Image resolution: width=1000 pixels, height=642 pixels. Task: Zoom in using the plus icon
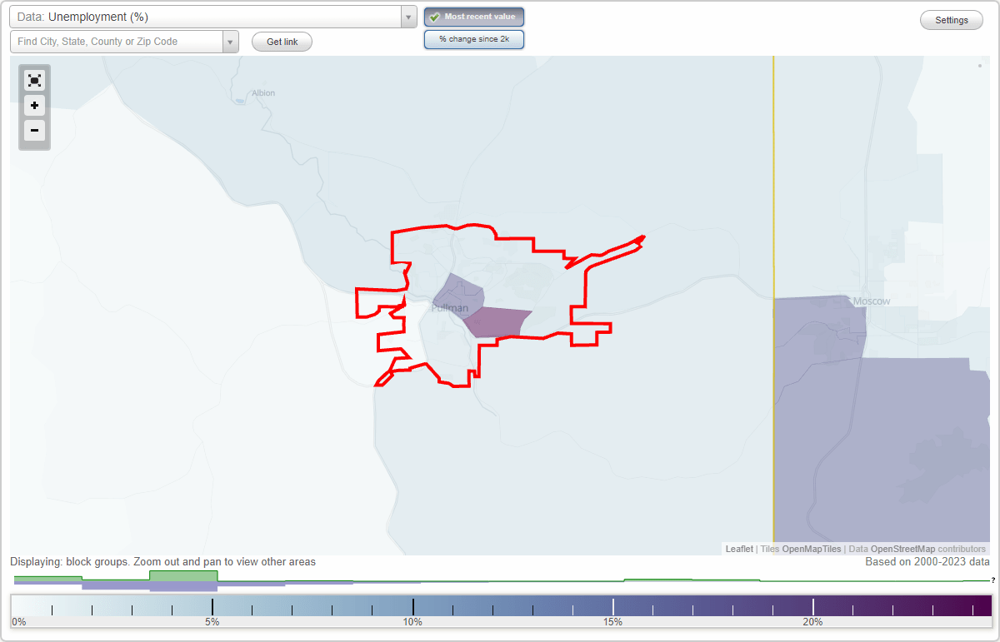[34, 106]
